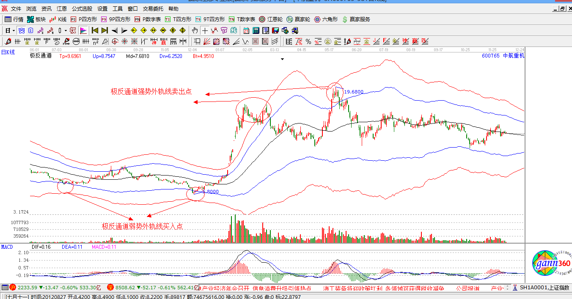
Task: Jump to first bar with skip-to-start arrow
Action: 95,30
